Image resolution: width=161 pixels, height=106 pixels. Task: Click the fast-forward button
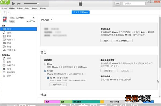click(x=19, y=4)
